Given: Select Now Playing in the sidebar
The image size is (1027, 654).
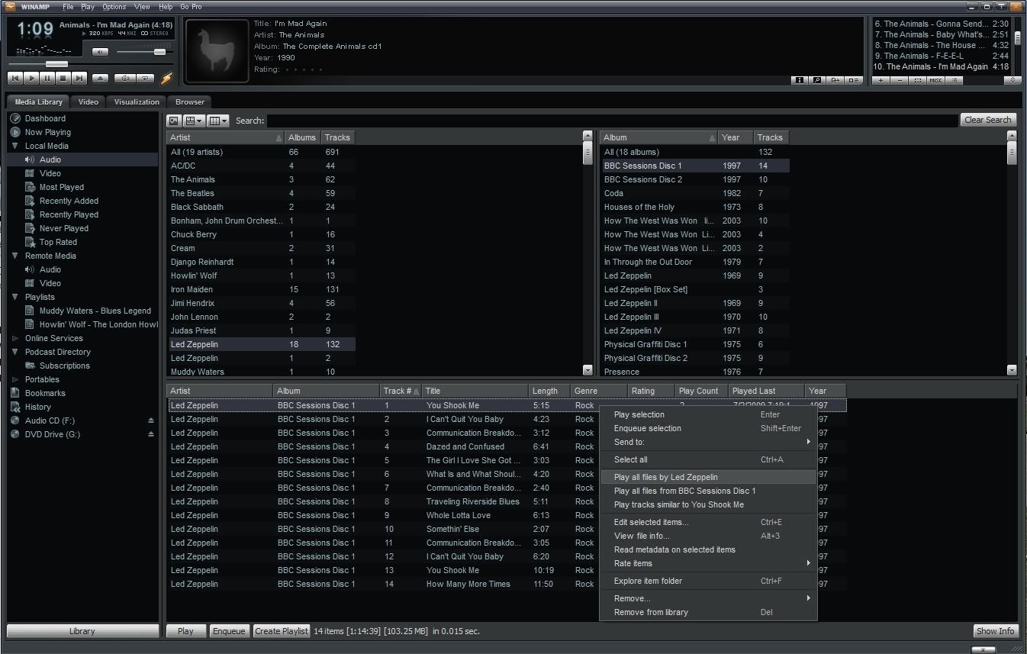Looking at the screenshot, I should [47, 132].
